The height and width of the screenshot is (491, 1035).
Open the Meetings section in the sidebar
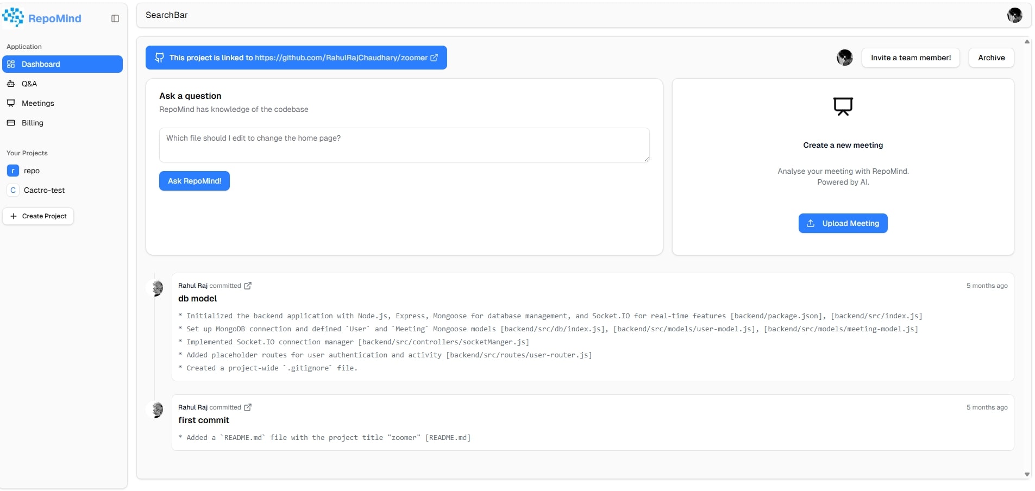tap(37, 103)
